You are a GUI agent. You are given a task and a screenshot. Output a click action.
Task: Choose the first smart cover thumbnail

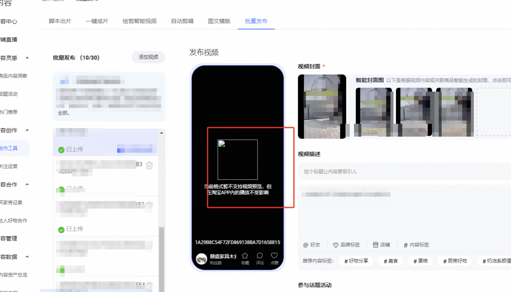click(x=374, y=112)
